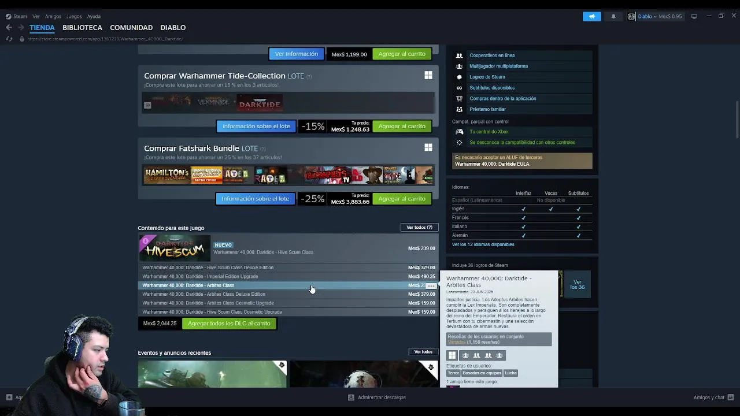Image resolution: width=740 pixels, height=416 pixels.
Task: Click Windows icon on Tide-Collection bundle
Action: [428, 75]
